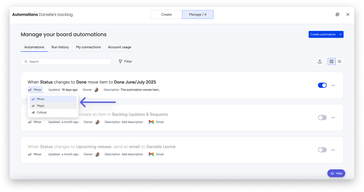Switch to the Run history tab

(60, 47)
